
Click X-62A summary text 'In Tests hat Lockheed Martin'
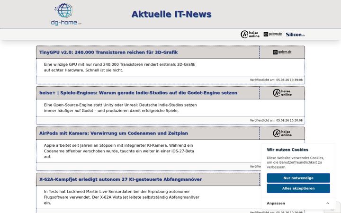pos(122,197)
